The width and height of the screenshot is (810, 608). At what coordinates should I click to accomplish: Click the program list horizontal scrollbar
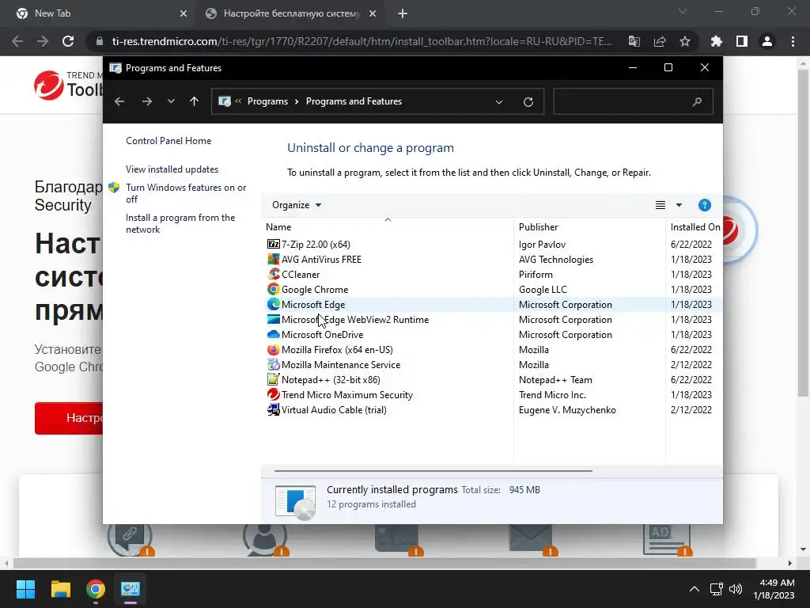[433, 471]
